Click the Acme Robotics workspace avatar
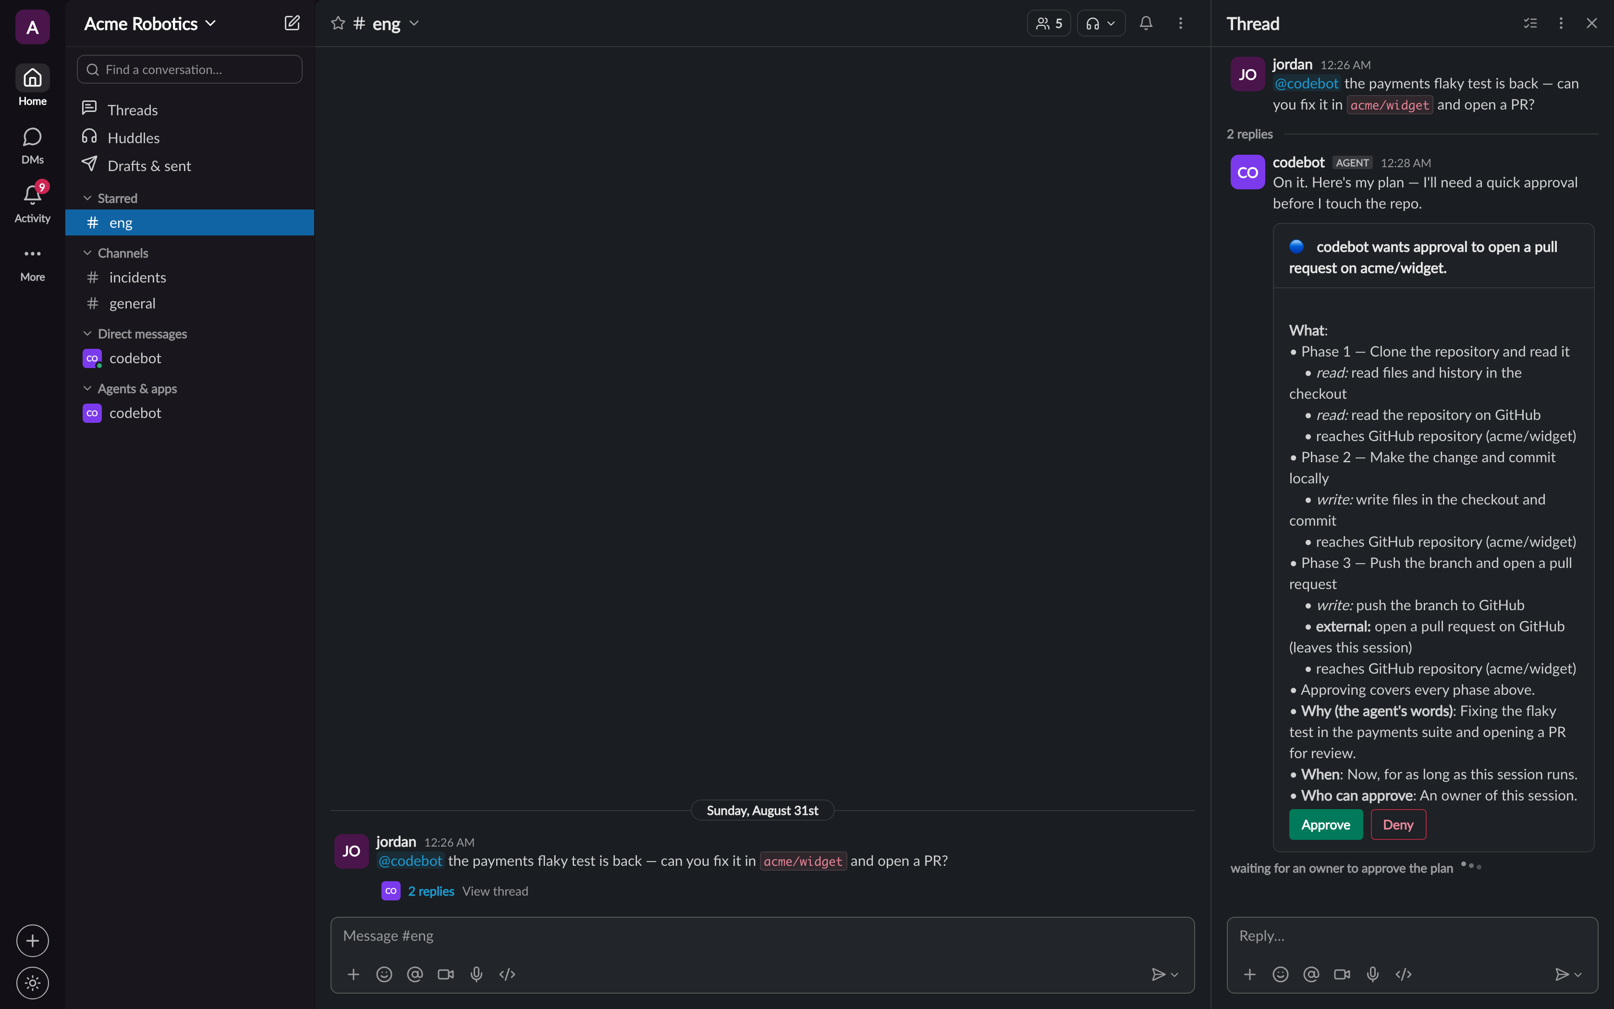 pyautogui.click(x=32, y=27)
